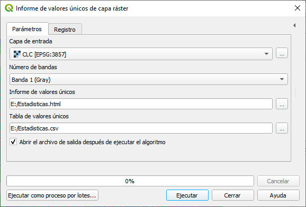Open the Capa de entrada dropdown arrow
Viewport: 306px width, 207px height.
[266, 54]
